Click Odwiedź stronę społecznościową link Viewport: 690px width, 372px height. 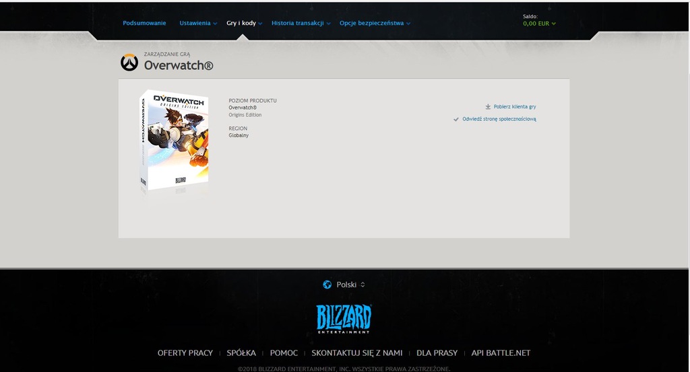pos(499,119)
